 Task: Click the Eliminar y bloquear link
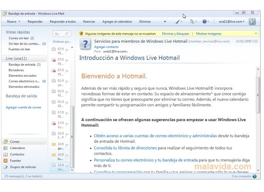coord(175,34)
